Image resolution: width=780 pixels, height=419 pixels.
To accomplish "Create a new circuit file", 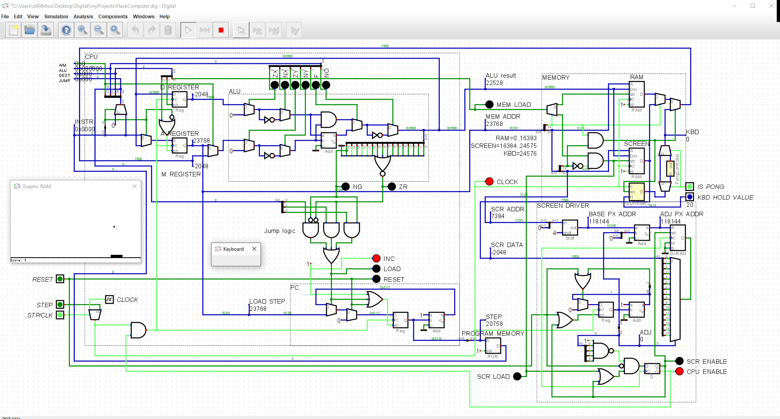I will [x=13, y=30].
